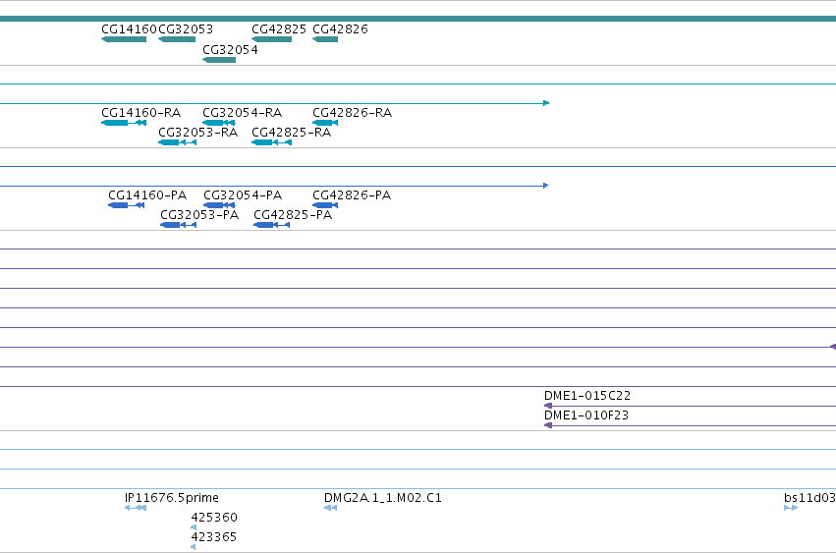Click the 423365 feature label
836x553 pixels.
click(x=214, y=537)
